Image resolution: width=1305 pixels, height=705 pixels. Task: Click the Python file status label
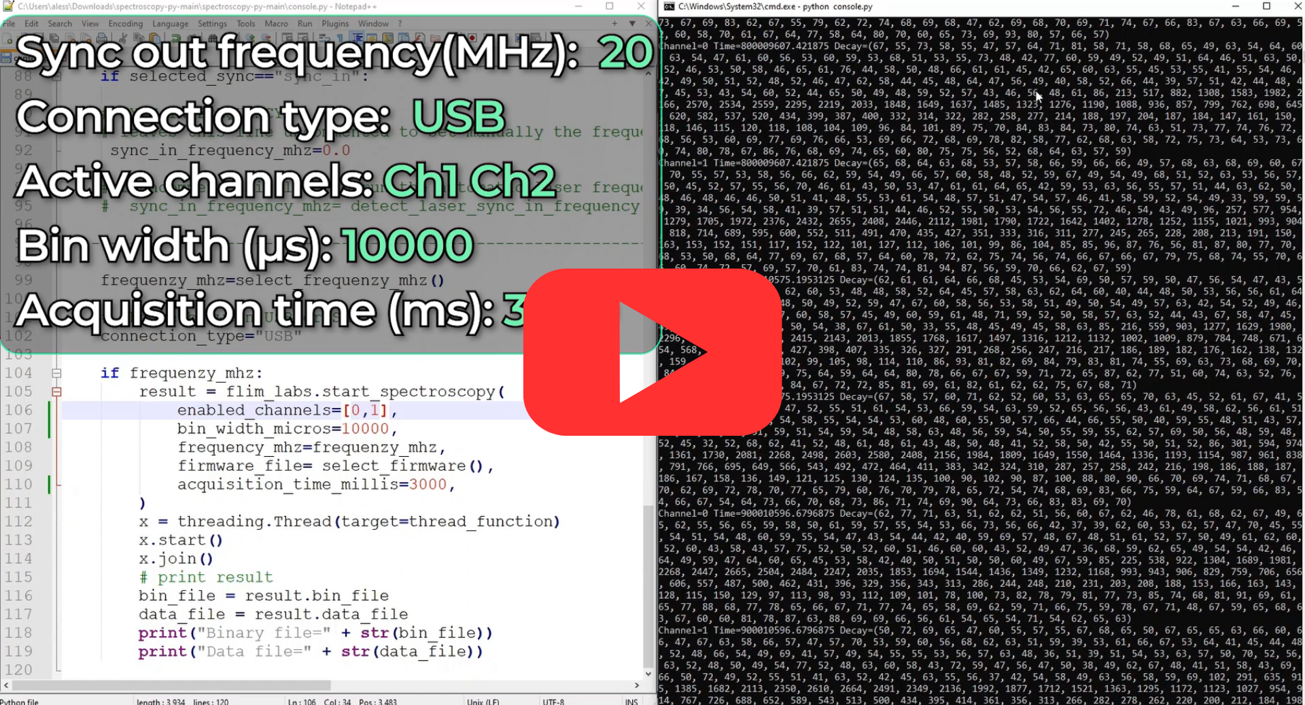20,701
